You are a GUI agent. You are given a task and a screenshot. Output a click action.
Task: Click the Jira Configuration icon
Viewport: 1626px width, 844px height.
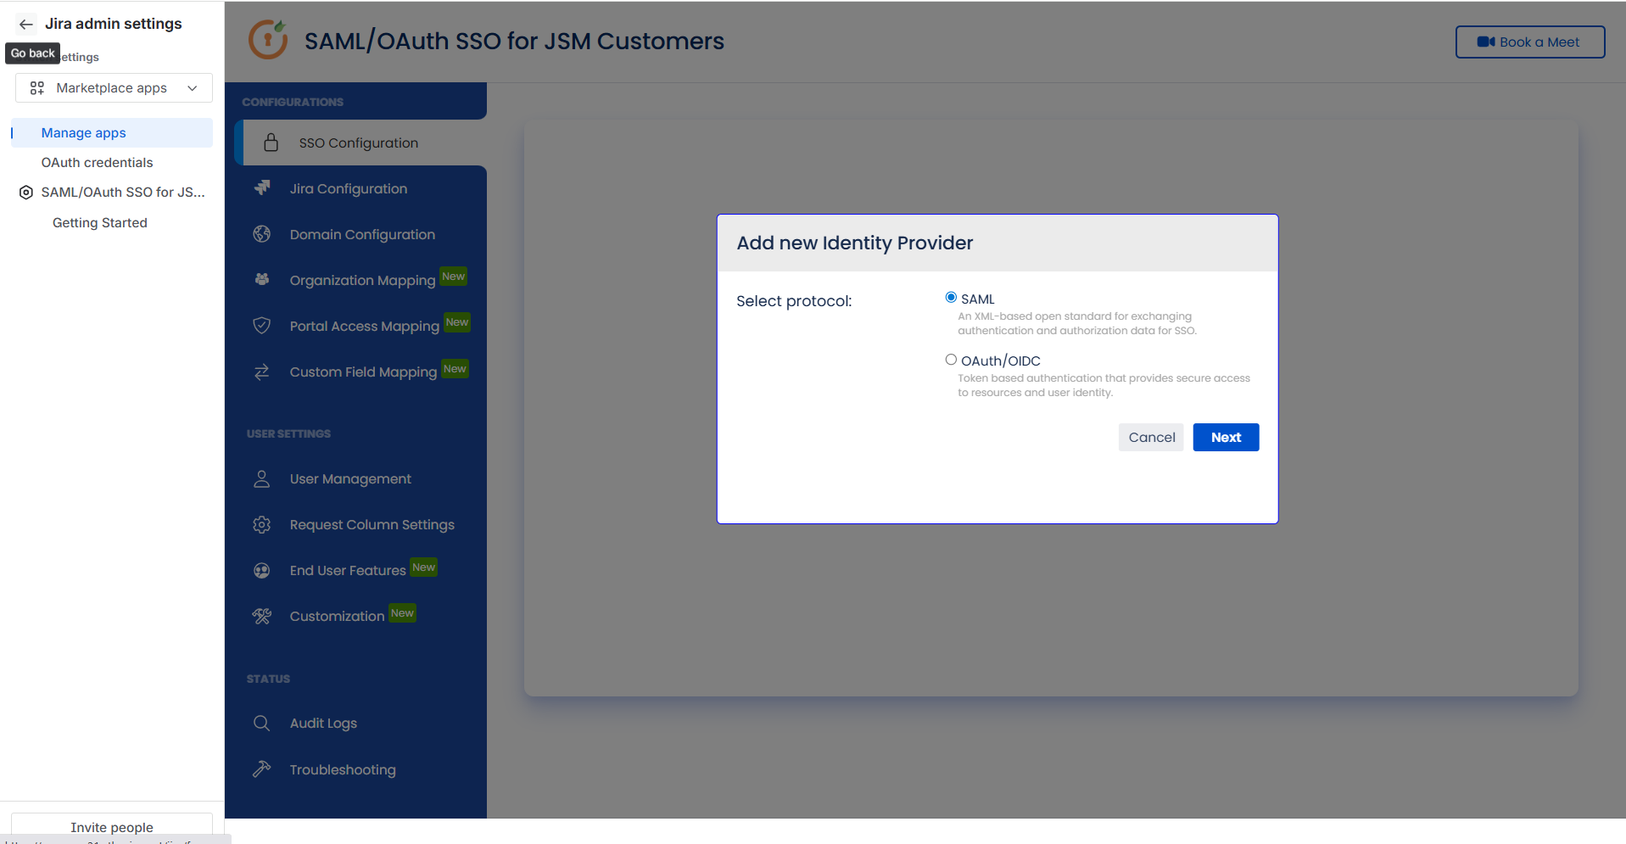[262, 188]
